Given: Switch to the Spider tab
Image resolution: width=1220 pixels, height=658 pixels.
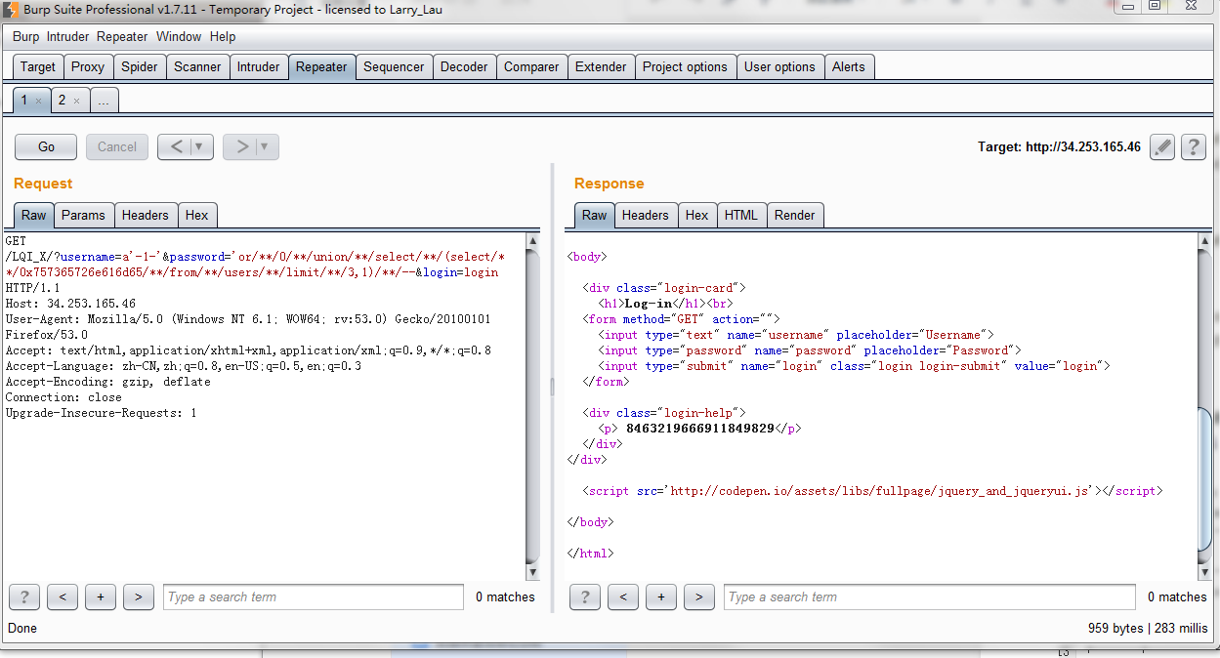Looking at the screenshot, I should pos(140,66).
